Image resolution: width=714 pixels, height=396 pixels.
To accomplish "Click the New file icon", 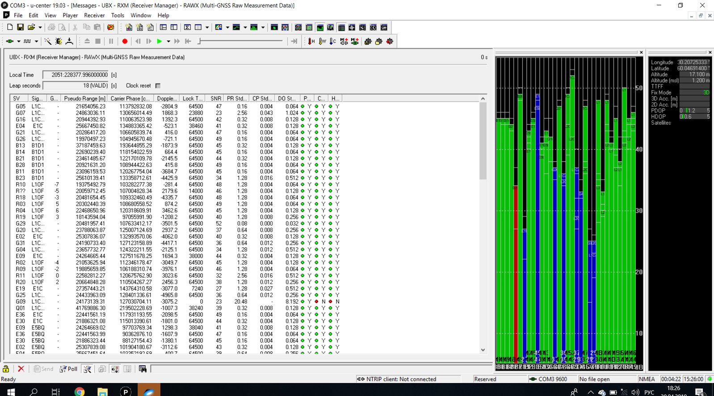I will [10, 27].
